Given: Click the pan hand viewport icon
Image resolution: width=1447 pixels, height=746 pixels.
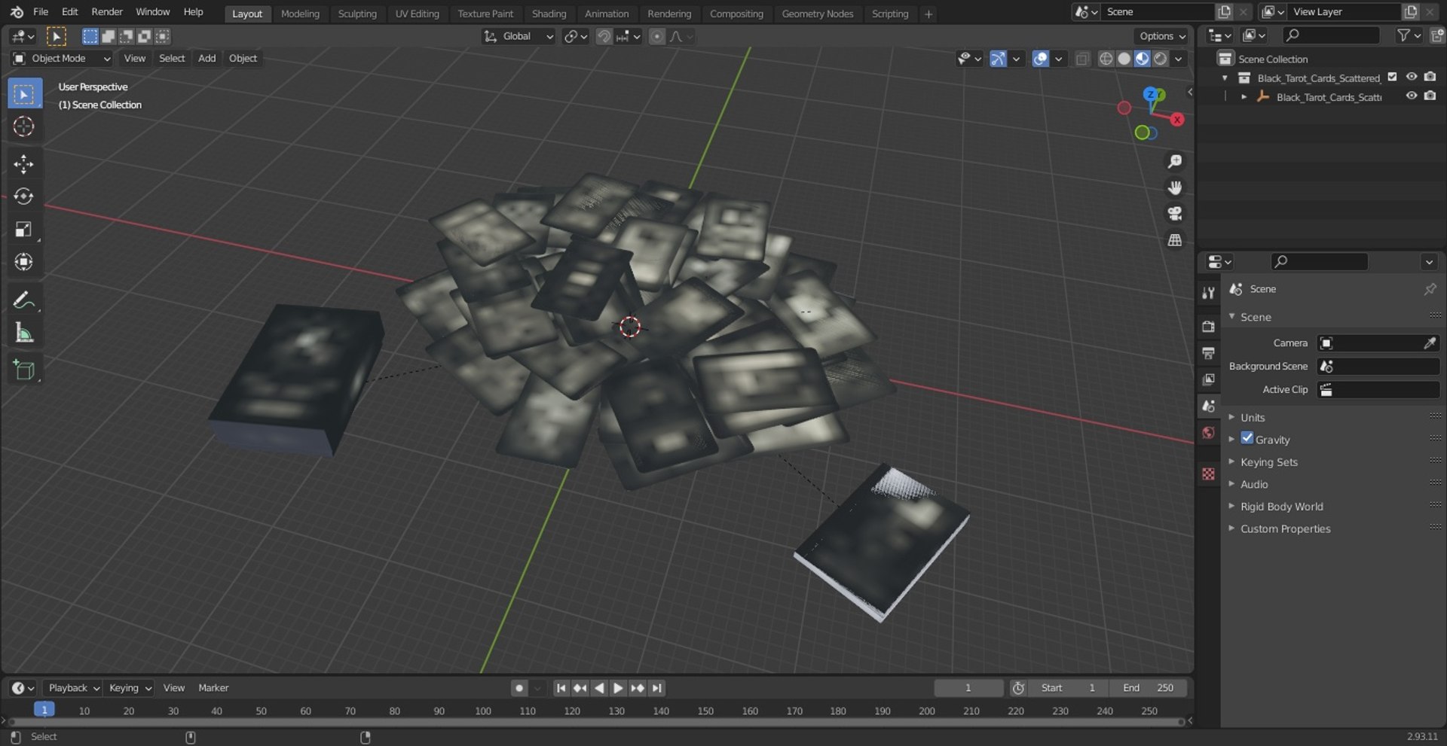Looking at the screenshot, I should click(1174, 187).
